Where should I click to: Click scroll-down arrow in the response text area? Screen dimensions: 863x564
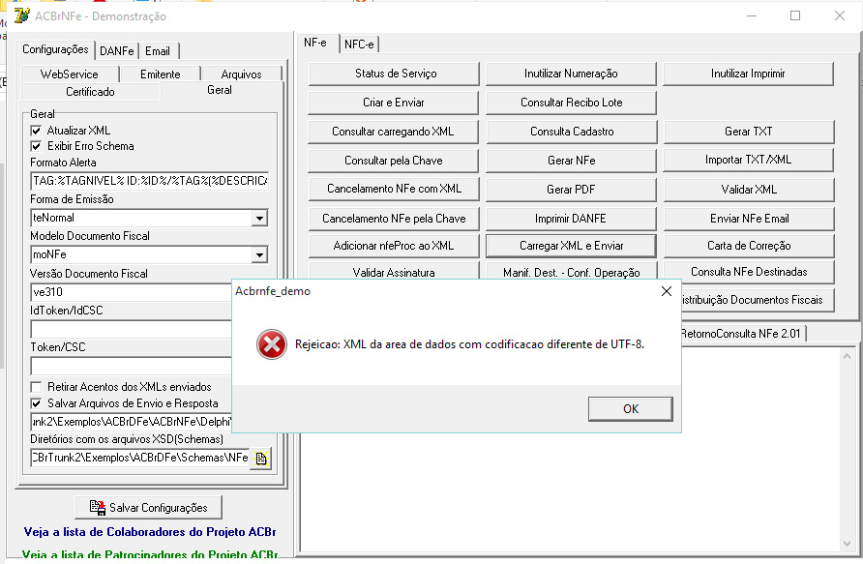847,544
